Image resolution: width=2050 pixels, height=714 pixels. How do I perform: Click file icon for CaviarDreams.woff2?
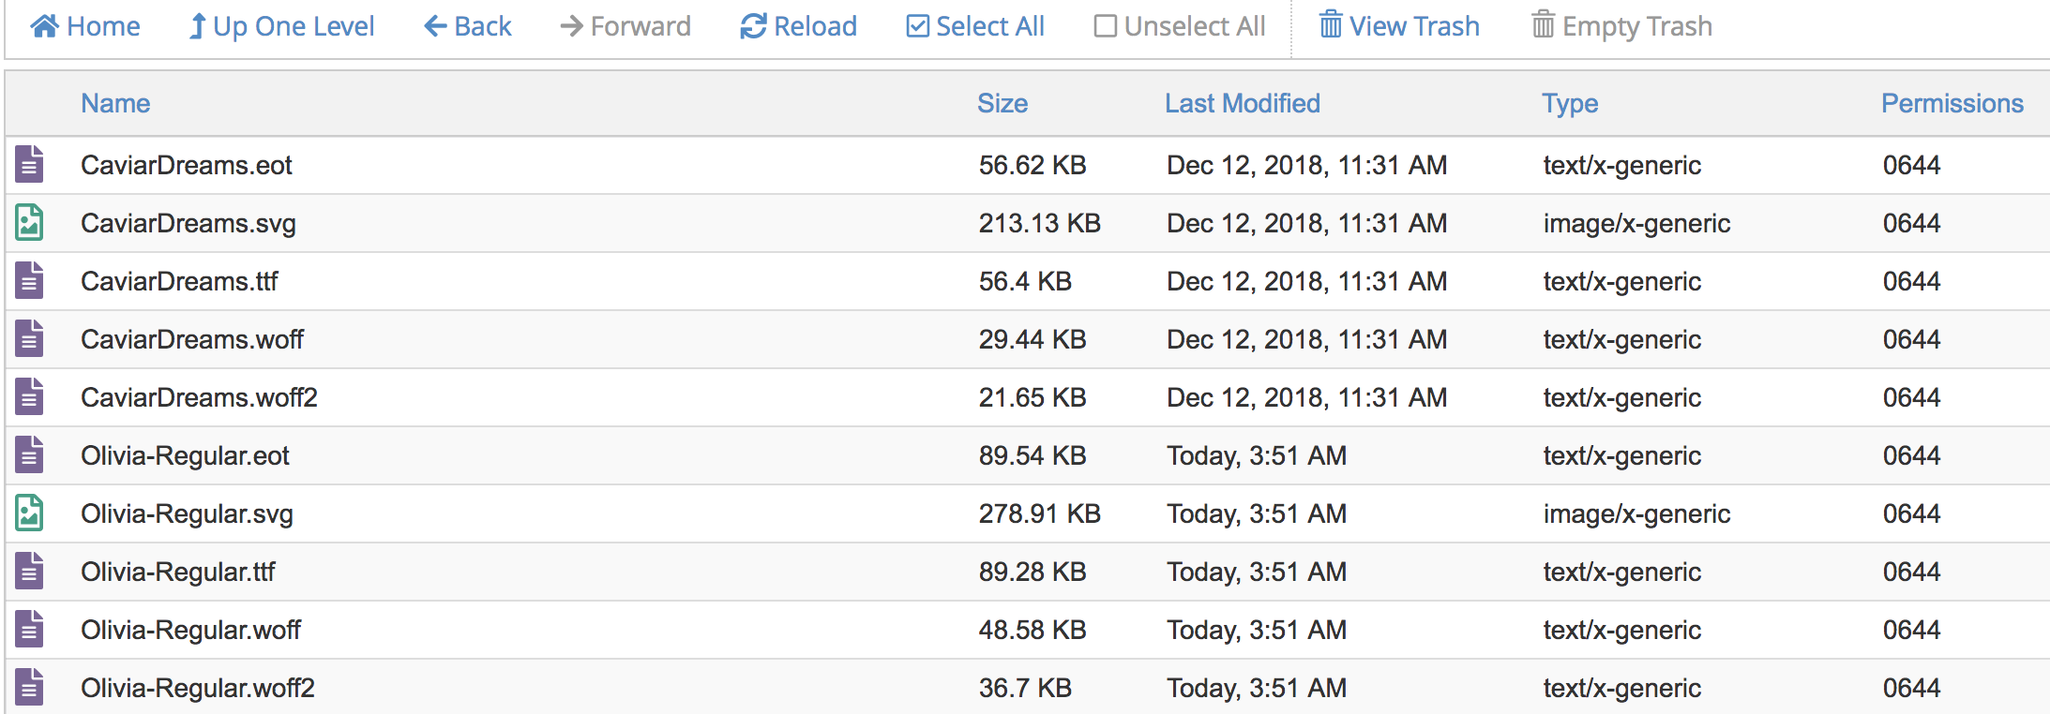click(29, 397)
